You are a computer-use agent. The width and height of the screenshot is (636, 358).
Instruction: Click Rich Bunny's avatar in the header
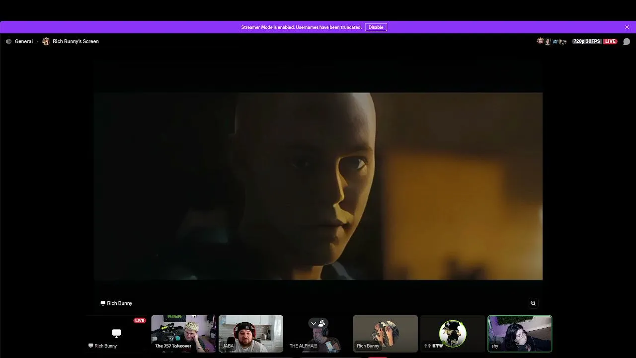point(46,41)
